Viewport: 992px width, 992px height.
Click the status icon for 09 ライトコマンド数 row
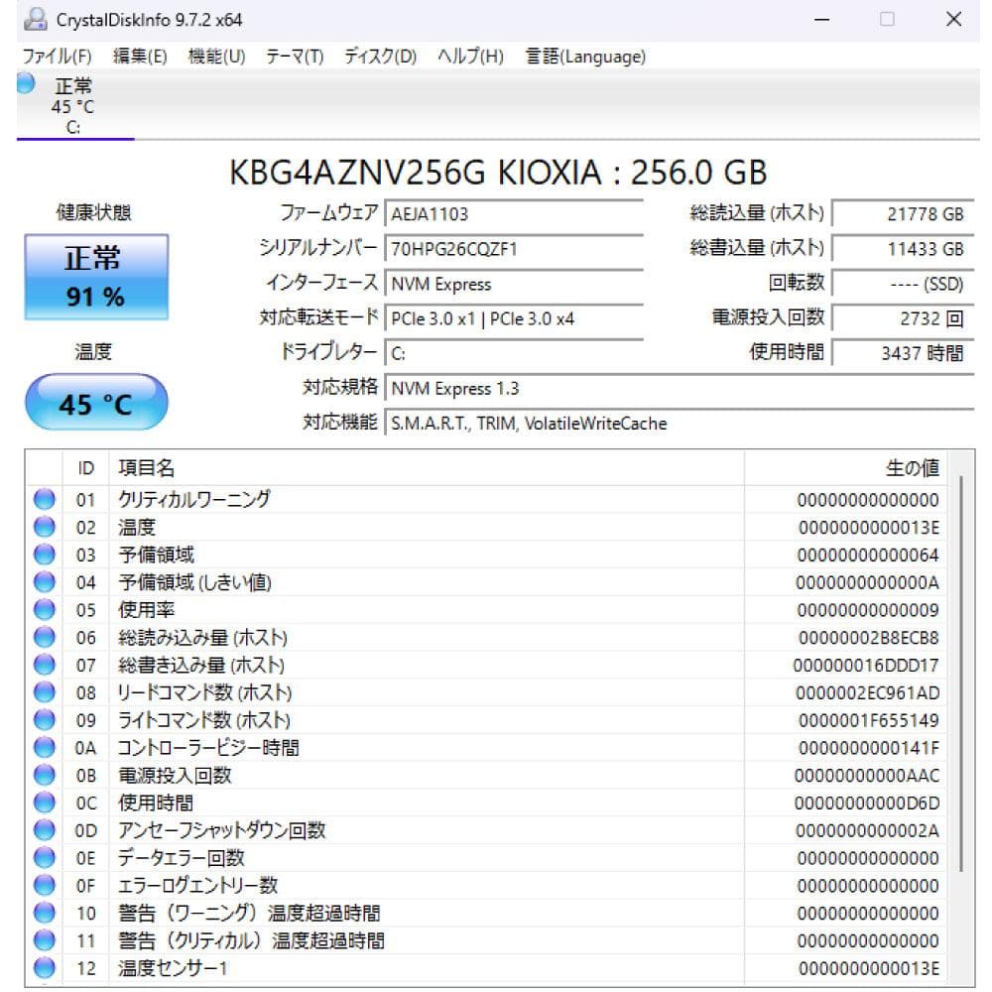click(x=45, y=719)
